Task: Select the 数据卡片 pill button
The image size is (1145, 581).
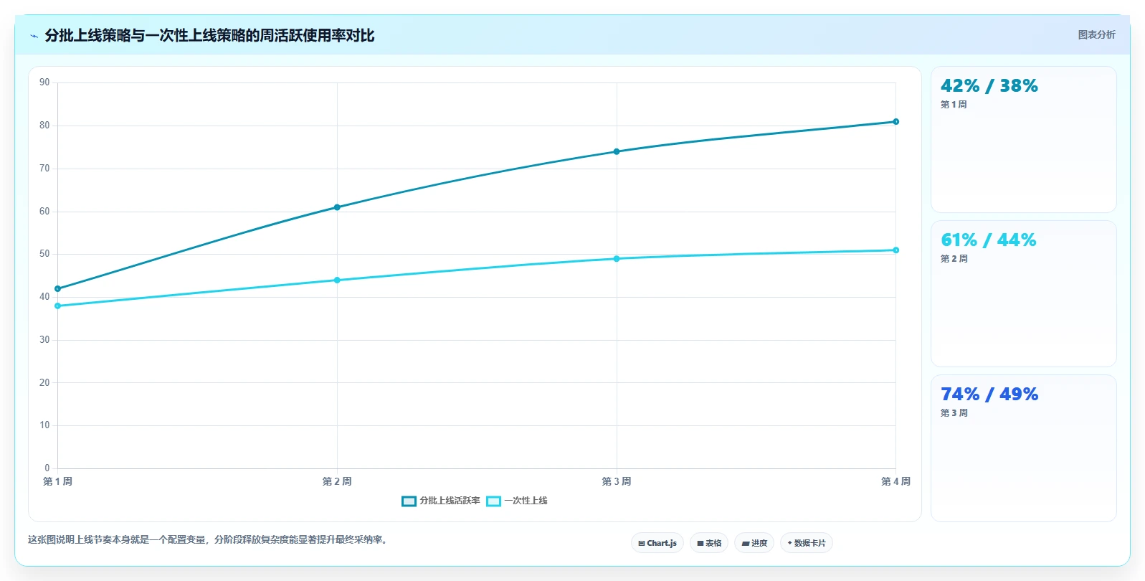Action: (x=807, y=543)
